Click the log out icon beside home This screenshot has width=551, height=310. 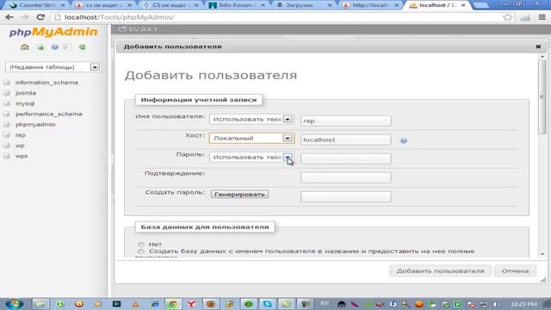tap(40, 47)
